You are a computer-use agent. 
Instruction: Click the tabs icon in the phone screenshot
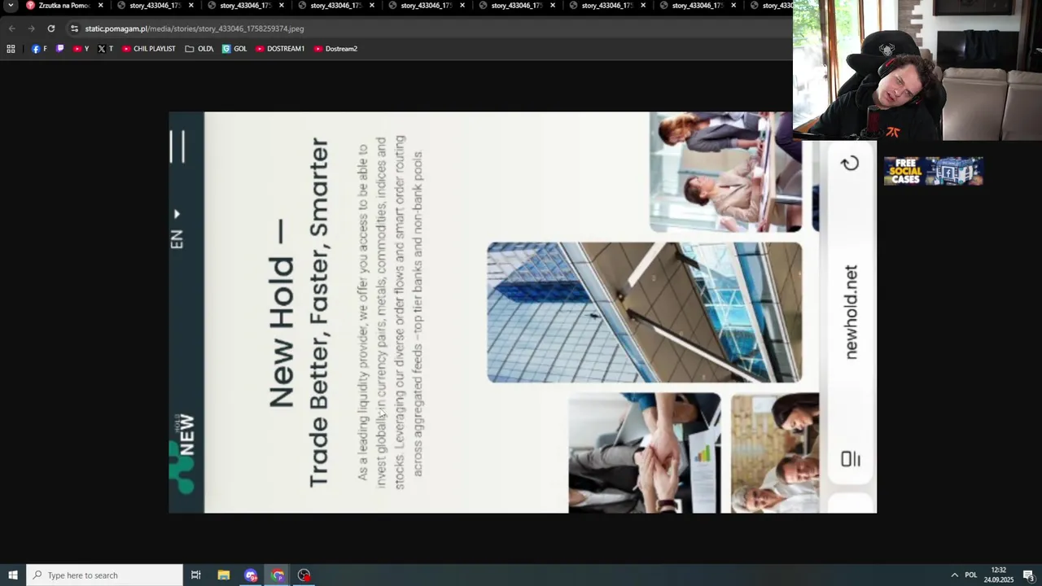click(x=851, y=459)
